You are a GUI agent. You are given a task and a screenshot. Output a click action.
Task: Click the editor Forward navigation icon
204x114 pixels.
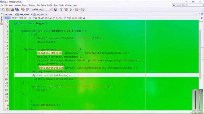pyautogui.click(x=30, y=18)
